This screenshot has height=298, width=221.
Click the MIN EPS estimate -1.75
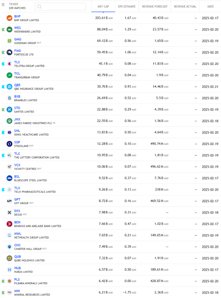tap(129, 292)
